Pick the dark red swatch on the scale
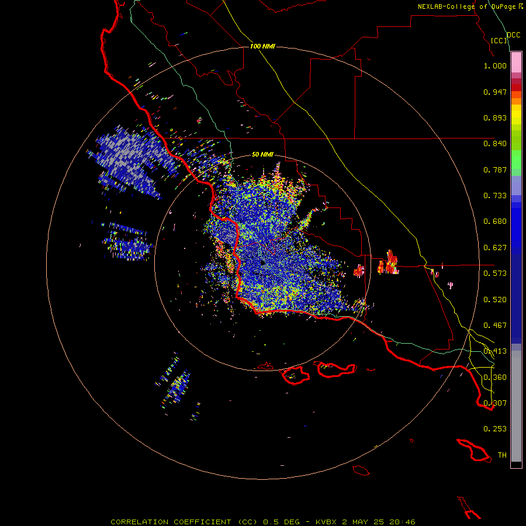This screenshot has height=526, width=526. (516, 88)
